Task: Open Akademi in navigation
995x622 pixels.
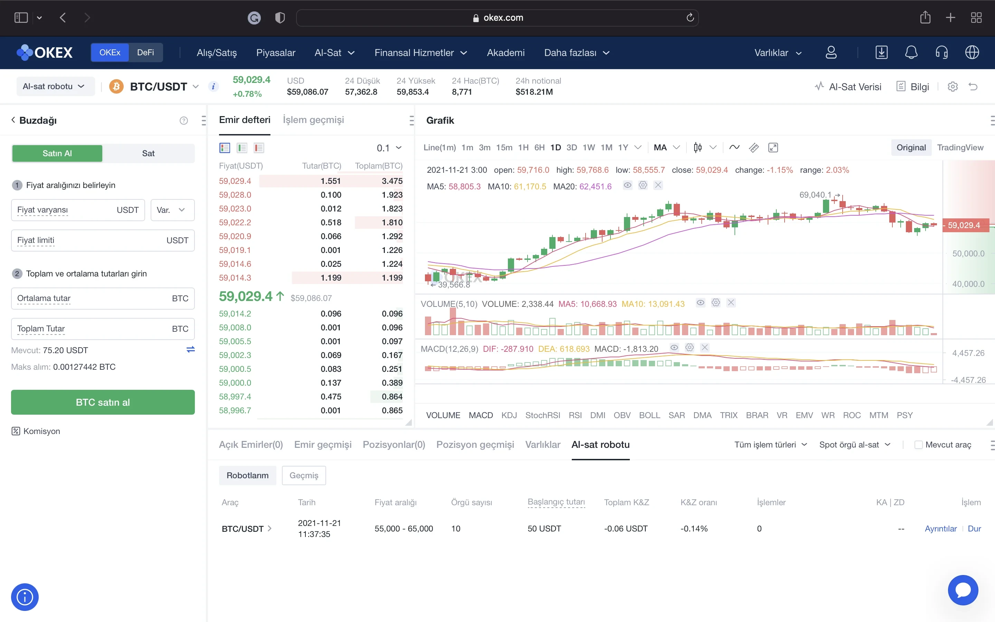Action: [x=506, y=53]
